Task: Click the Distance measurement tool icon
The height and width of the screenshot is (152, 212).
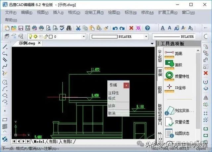Action: pyautogui.click(x=169, y=54)
